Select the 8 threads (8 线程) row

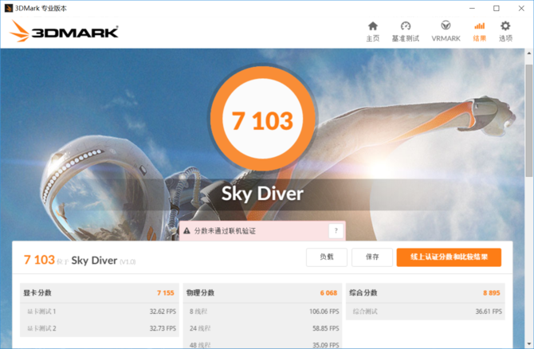tap(262, 312)
